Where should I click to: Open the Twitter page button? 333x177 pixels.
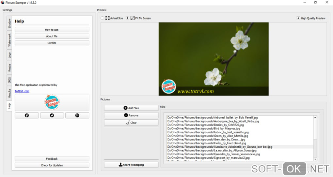52,115
